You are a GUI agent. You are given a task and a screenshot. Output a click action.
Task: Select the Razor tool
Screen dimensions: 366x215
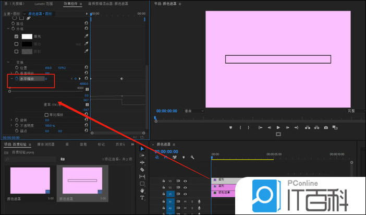(x=142, y=170)
